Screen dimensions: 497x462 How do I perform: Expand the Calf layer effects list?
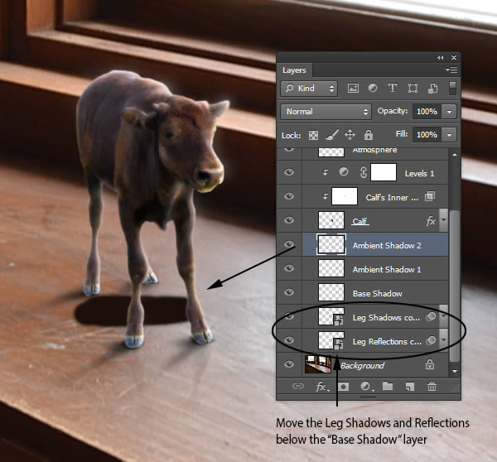(444, 220)
